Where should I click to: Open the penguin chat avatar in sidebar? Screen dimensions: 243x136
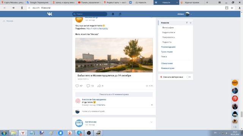click(x=235, y=114)
